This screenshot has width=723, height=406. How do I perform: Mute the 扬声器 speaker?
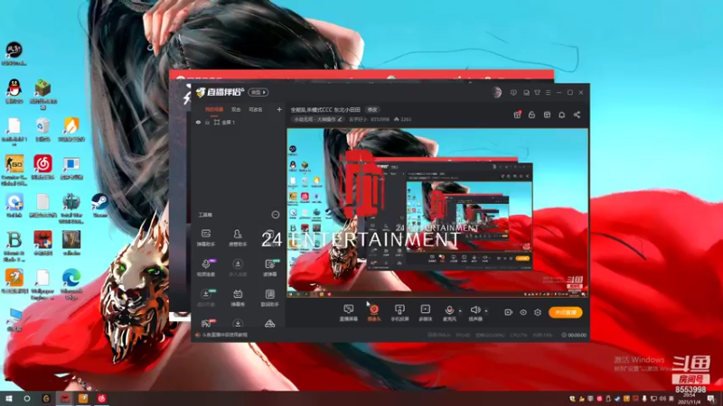[x=475, y=312]
